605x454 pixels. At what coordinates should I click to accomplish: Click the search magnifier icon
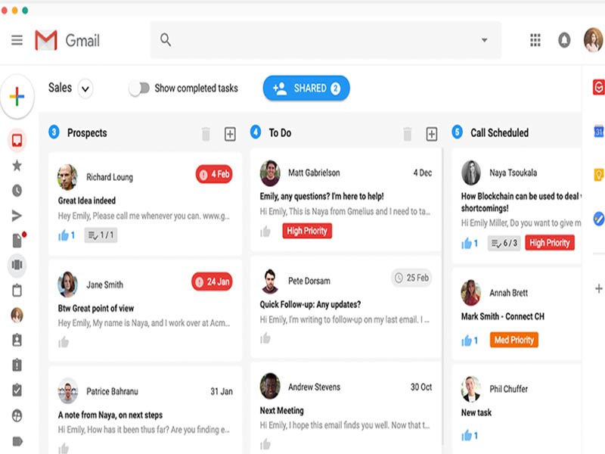click(166, 40)
